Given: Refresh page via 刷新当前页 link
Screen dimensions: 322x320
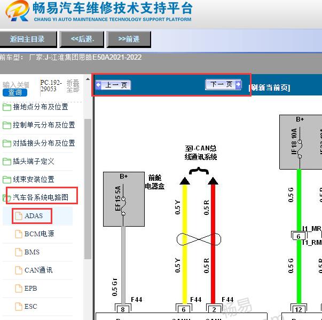Looking at the screenshot, I should pyautogui.click(x=269, y=87).
